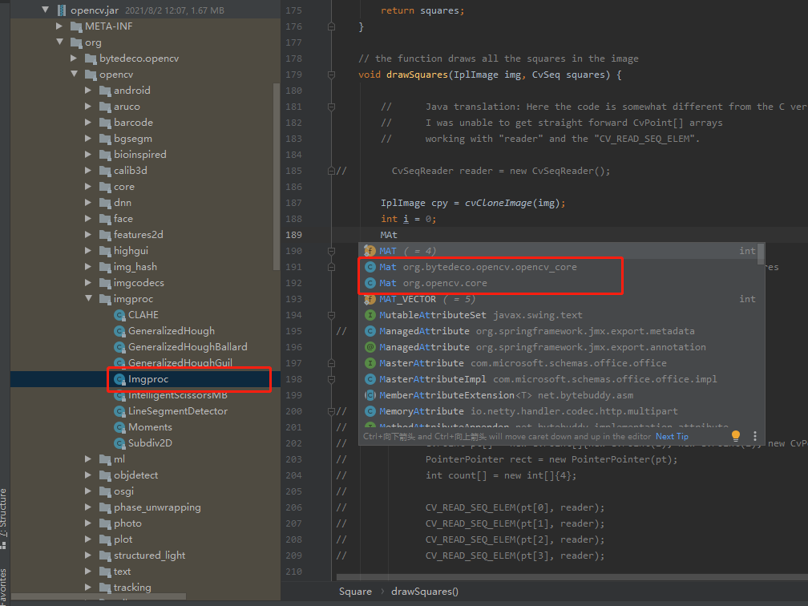Open the completion popup three-dot overflow menu
This screenshot has width=808, height=606.
753,435
